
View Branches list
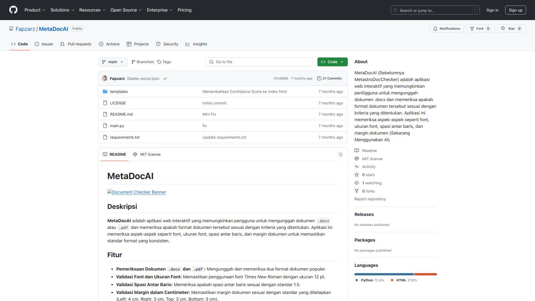click(x=143, y=62)
